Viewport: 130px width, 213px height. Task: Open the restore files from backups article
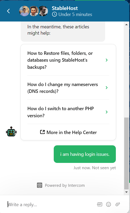coord(68,60)
